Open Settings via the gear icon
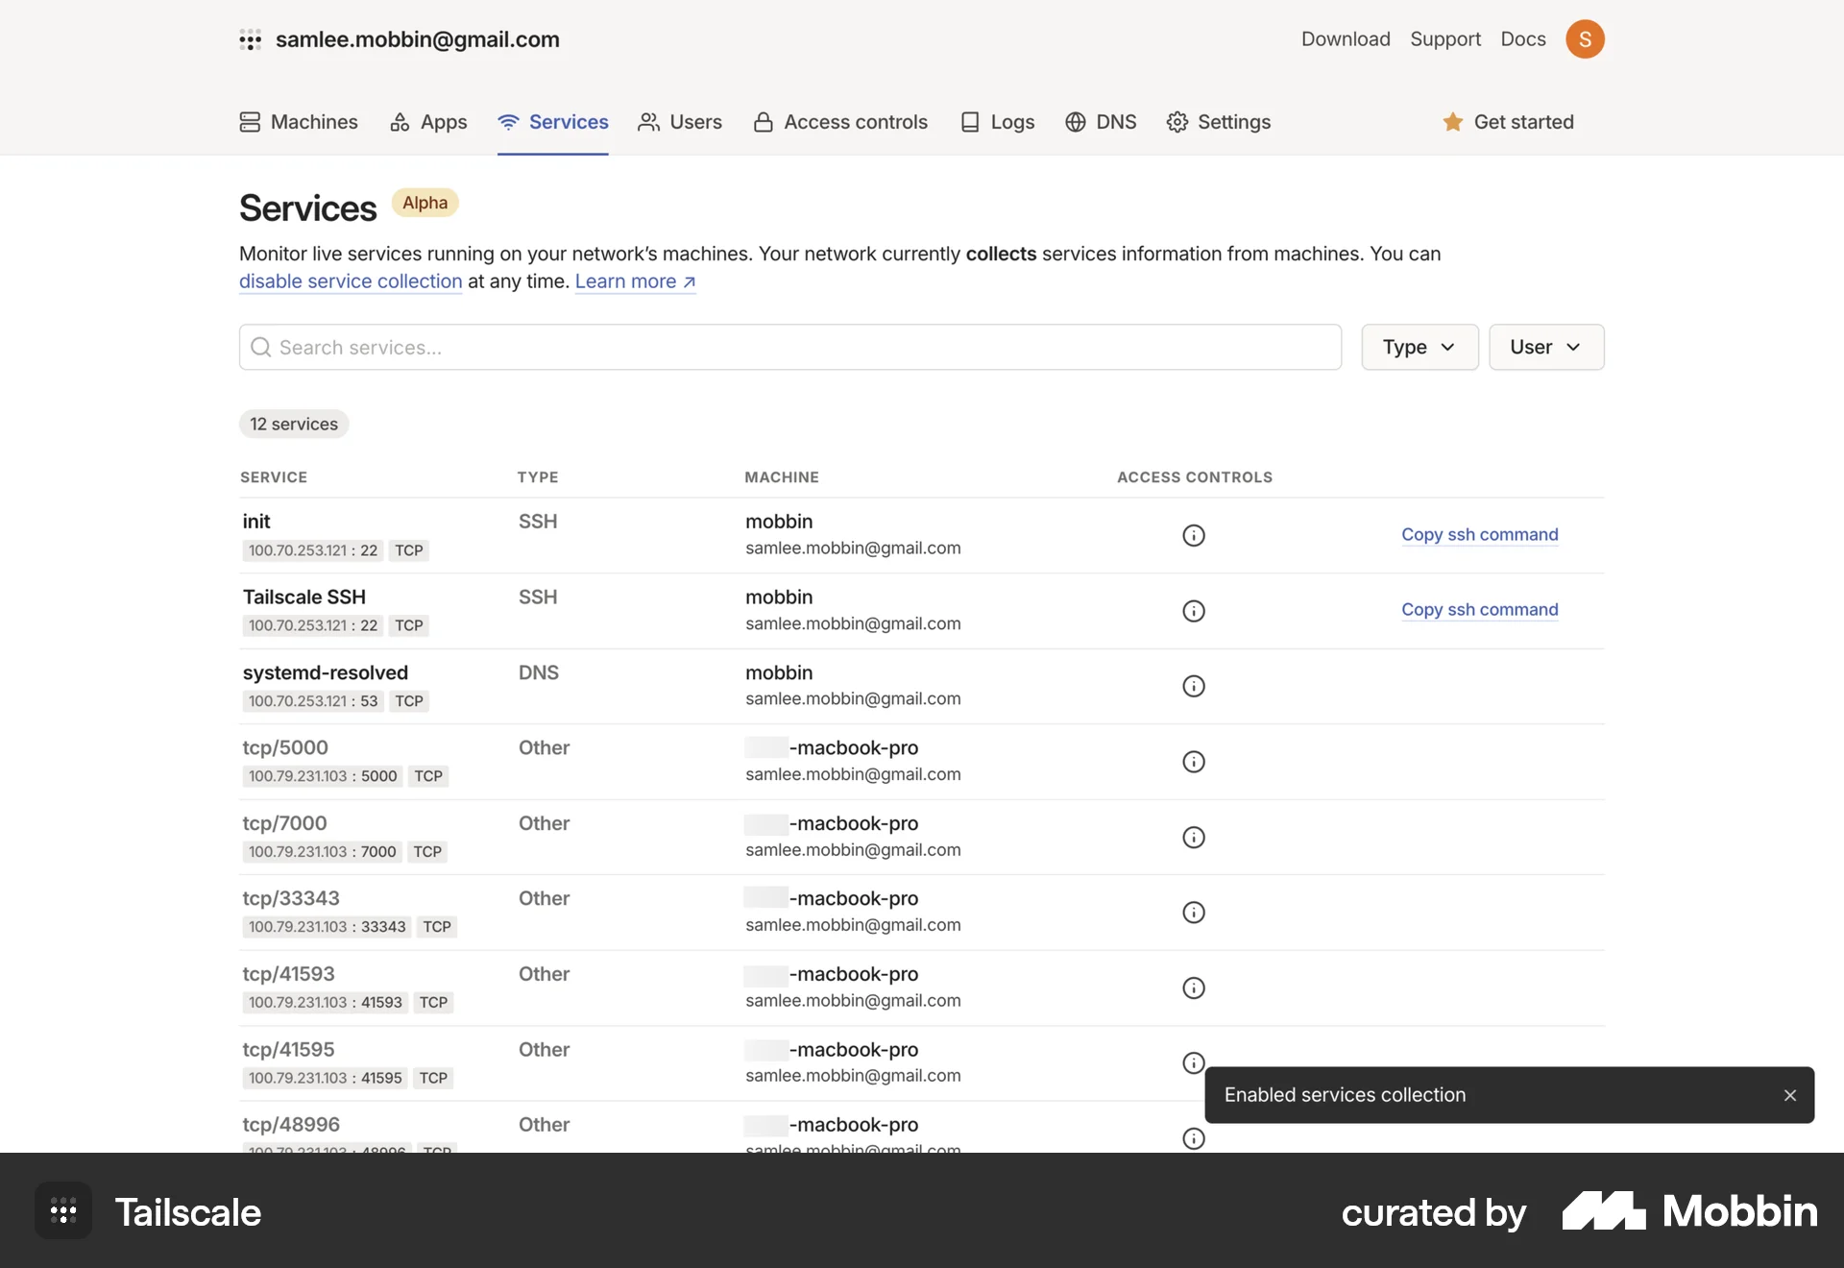Screen dimensions: 1844x1268 (x=1177, y=122)
